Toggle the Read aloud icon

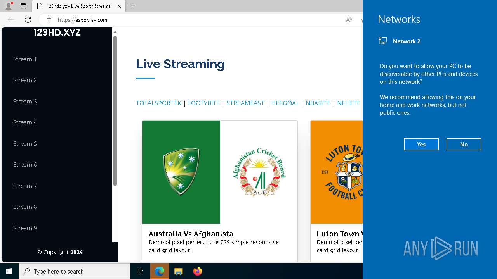(349, 20)
